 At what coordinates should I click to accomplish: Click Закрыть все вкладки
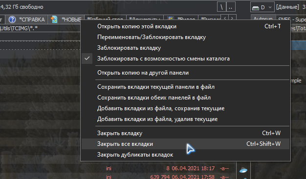click(185, 144)
